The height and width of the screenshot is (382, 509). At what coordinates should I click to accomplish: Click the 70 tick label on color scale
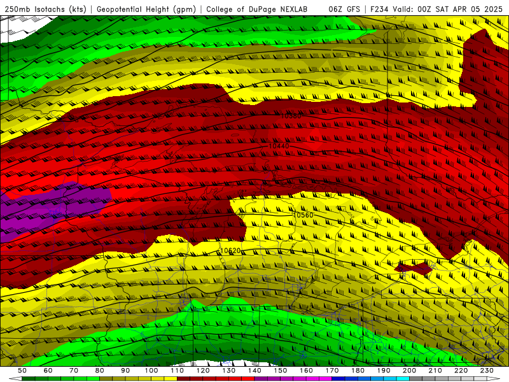pos(74,371)
